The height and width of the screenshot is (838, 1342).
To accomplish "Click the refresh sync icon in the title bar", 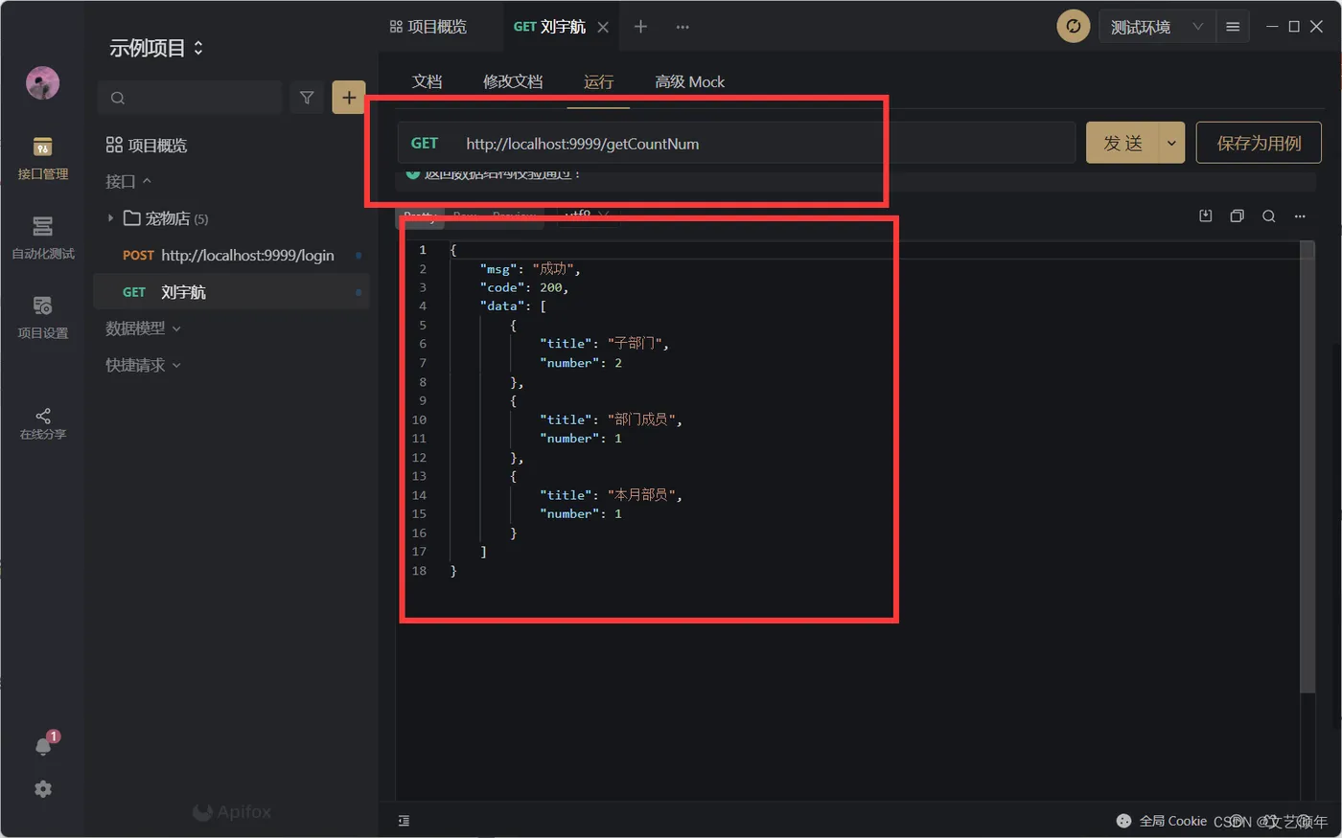I will (1073, 27).
